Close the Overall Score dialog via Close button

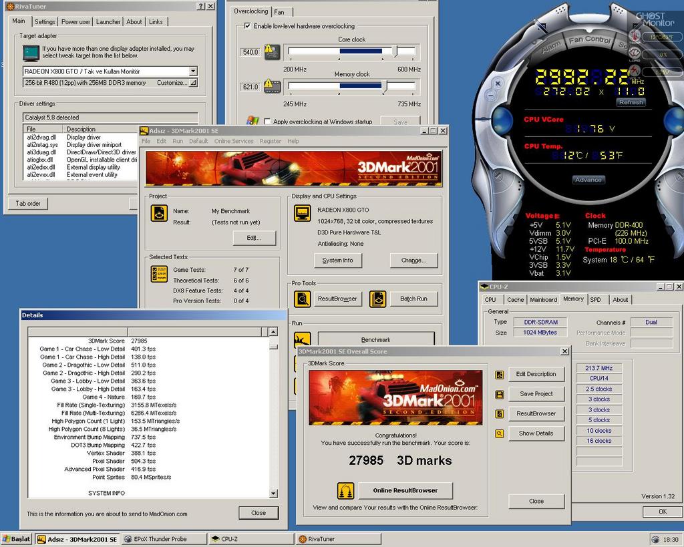tap(536, 501)
